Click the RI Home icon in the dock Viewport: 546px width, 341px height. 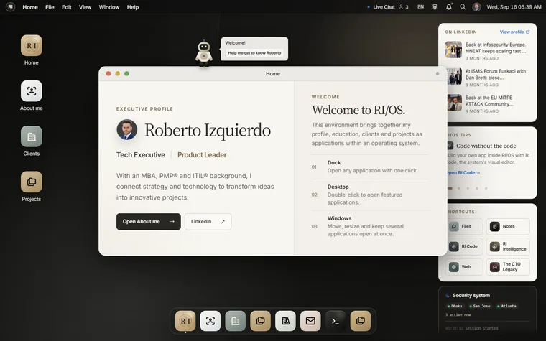click(x=185, y=321)
